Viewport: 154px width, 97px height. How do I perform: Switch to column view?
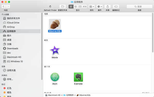tap(80, 7)
